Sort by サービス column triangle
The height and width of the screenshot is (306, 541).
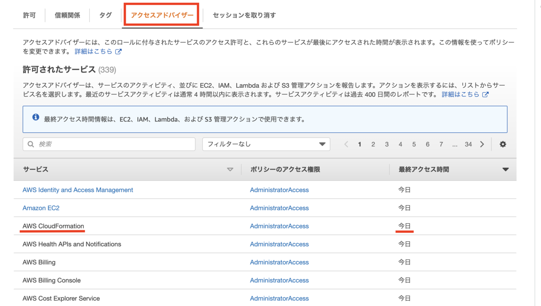pyautogui.click(x=230, y=170)
